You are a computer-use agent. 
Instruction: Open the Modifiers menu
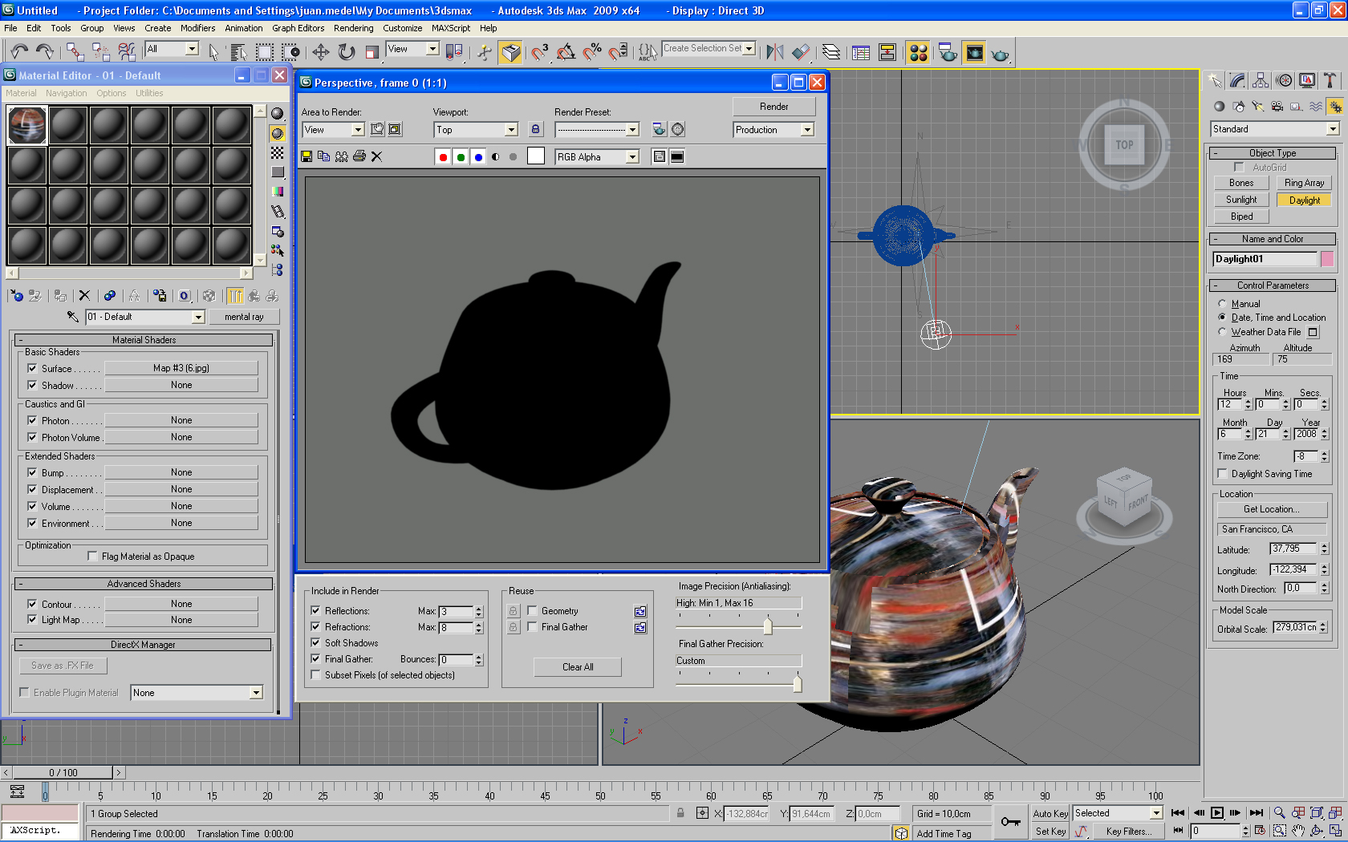[197, 28]
